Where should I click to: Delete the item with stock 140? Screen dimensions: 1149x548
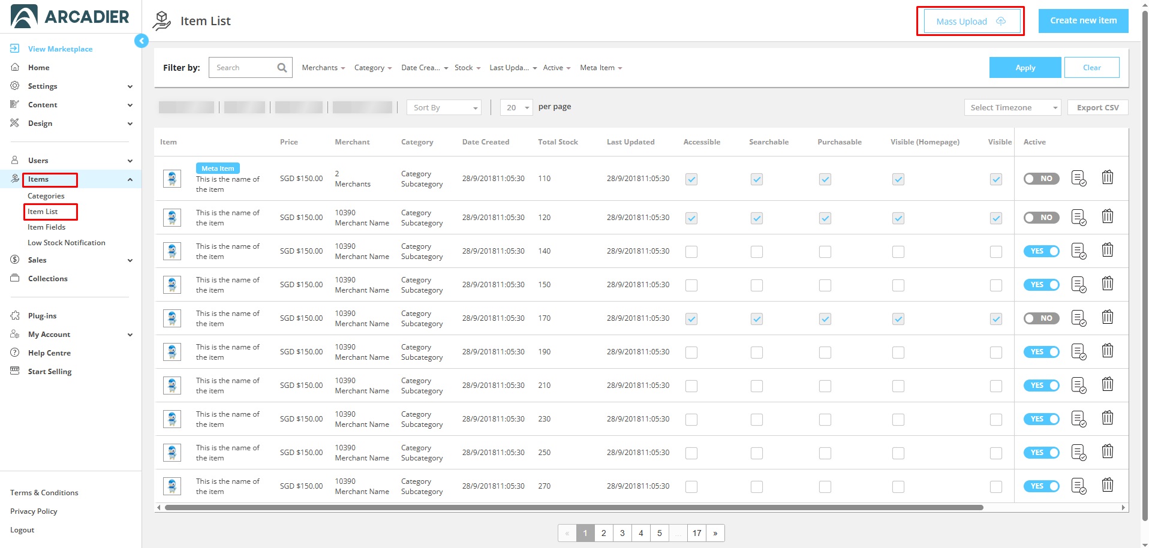click(x=1108, y=250)
